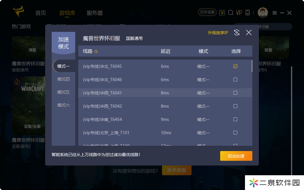
Task: Click the flame hot icon on Warcraft card
Action: tap(17, 82)
